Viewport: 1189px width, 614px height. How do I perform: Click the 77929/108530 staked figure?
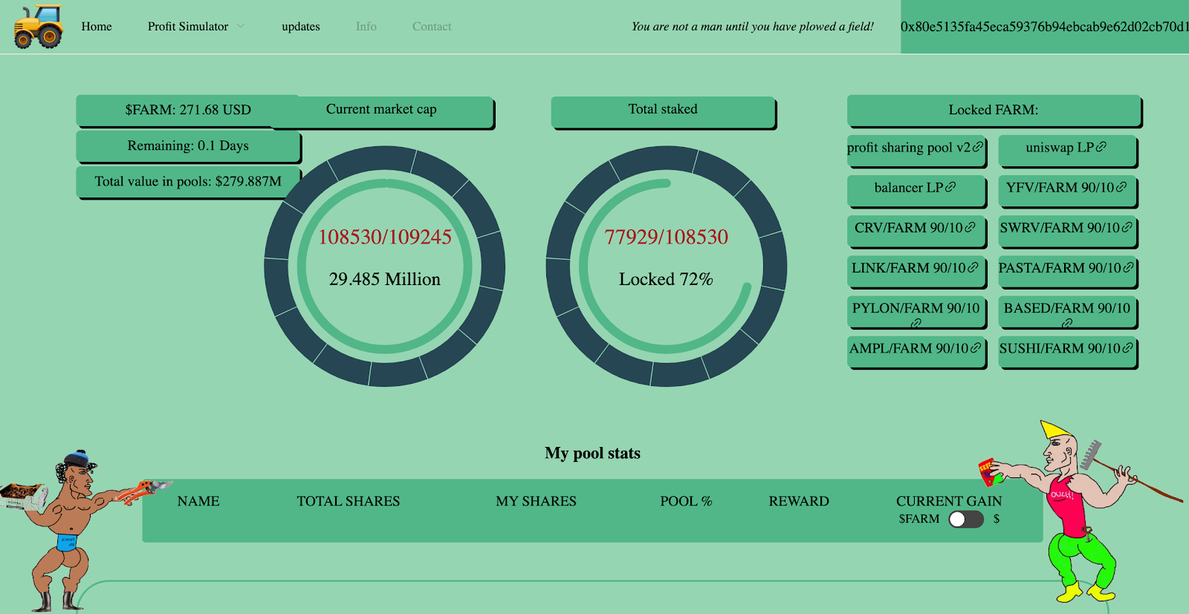pyautogui.click(x=666, y=237)
